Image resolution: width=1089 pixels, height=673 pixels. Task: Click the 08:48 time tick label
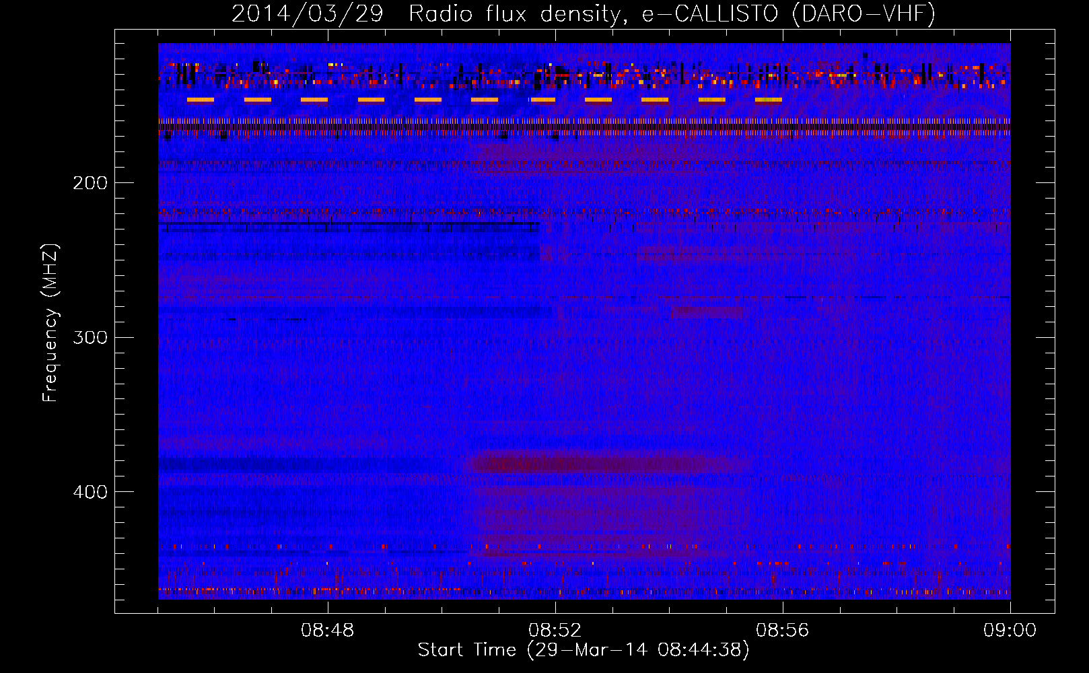(x=327, y=631)
